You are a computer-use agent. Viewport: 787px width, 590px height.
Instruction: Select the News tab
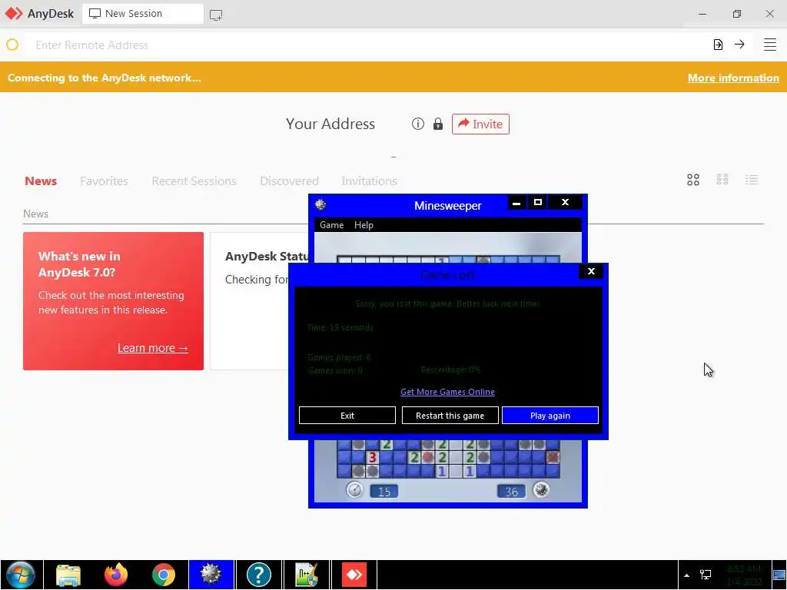(x=41, y=181)
